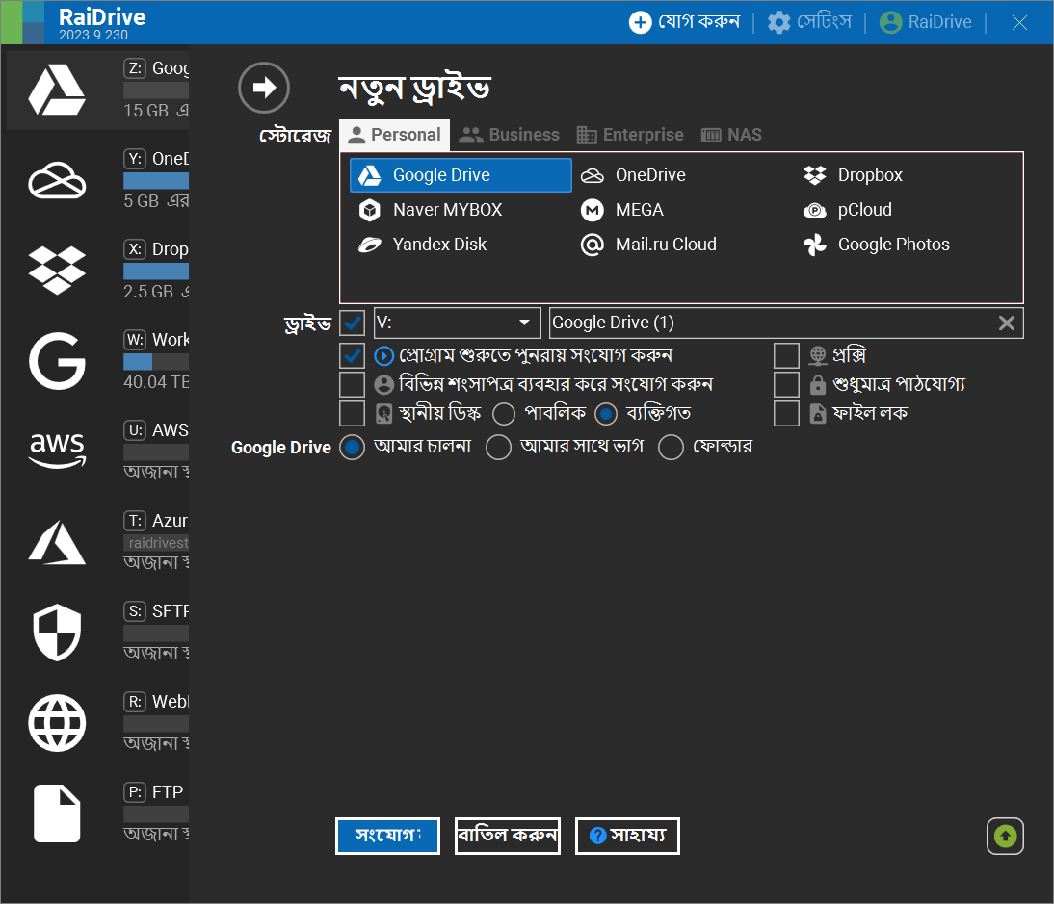The image size is (1054, 904).
Task: Click the plus add-drive icon in the header
Action: 640,22
